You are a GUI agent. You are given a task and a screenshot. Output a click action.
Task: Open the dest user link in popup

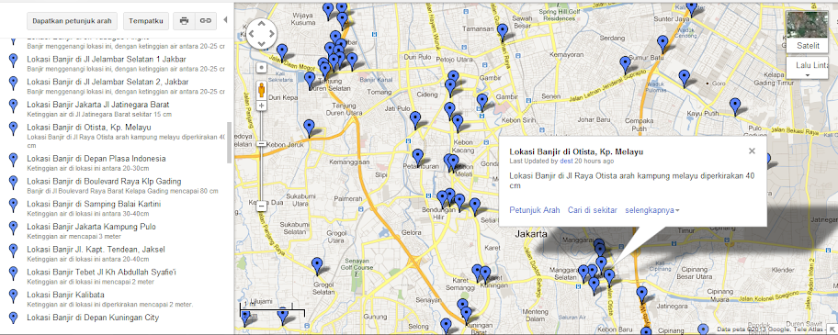point(566,161)
